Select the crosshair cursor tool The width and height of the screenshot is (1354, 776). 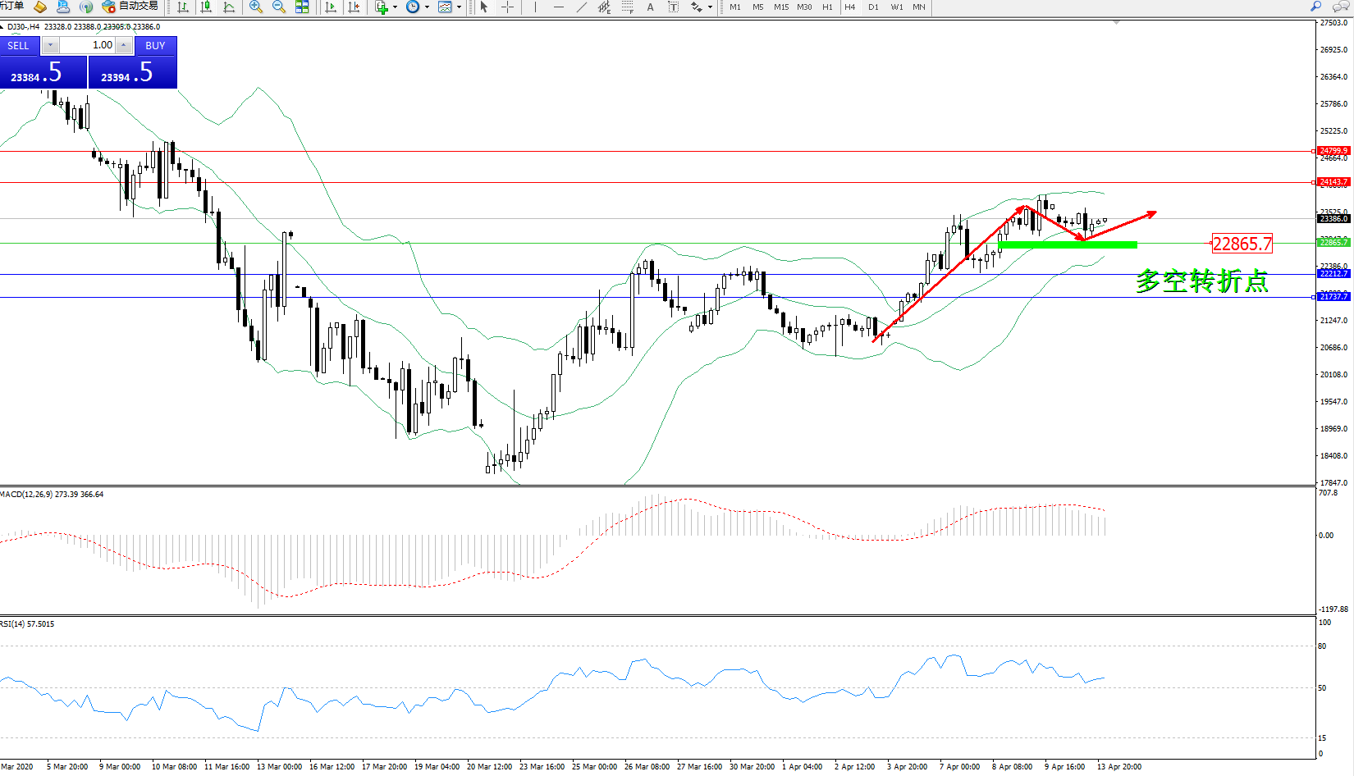tap(508, 7)
